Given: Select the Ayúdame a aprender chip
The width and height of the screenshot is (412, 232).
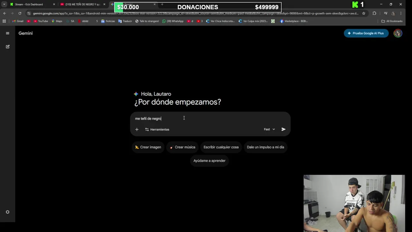Looking at the screenshot, I should (210, 160).
